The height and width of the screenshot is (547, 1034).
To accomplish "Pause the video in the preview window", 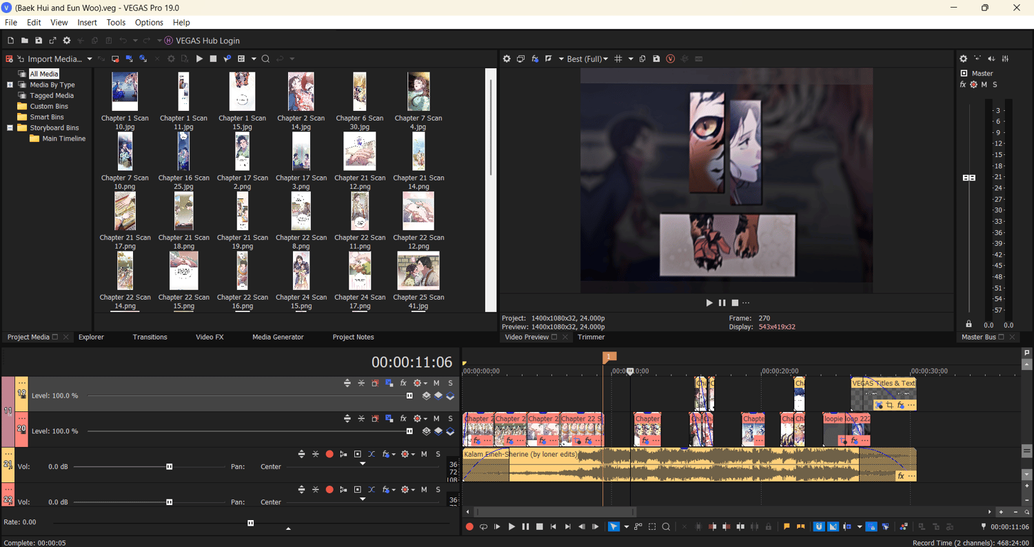I will (x=722, y=302).
